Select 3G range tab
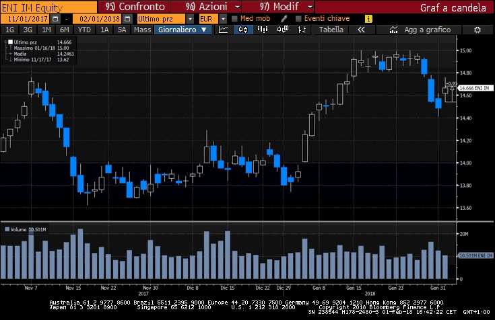 point(28,30)
